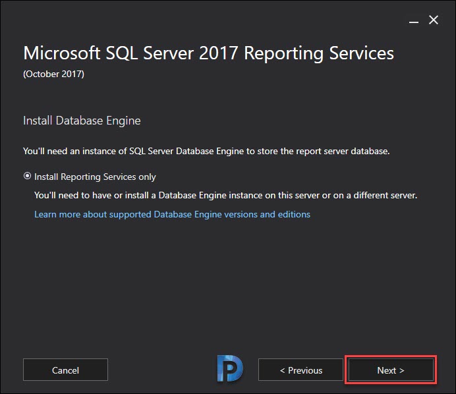
Task: Click the 'You'll need to have or install' description
Action: (x=225, y=195)
